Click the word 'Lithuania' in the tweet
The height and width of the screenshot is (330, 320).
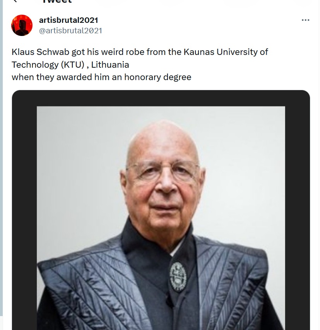[110, 65]
